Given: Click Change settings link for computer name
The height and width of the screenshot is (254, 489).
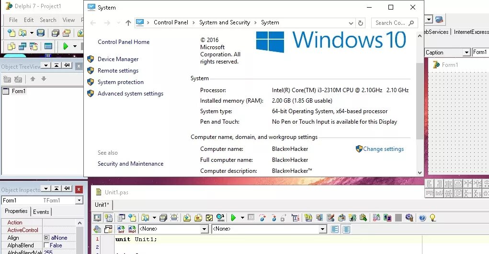Looking at the screenshot, I should point(383,149).
